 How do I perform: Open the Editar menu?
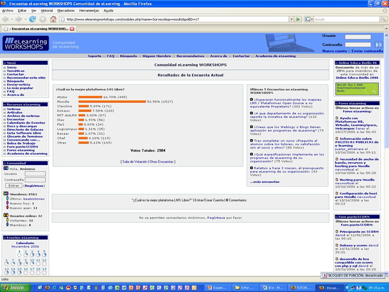tap(22, 11)
